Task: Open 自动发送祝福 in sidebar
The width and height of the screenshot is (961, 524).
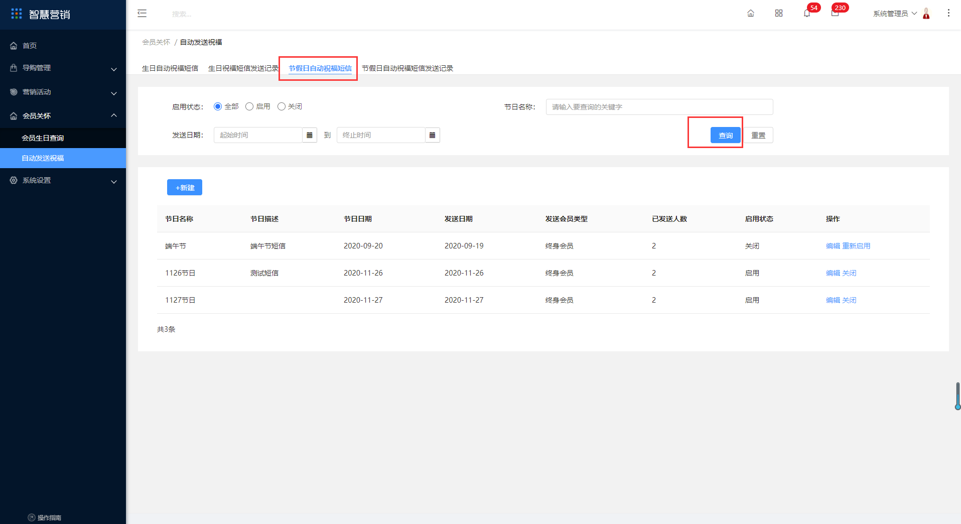Action: pyautogui.click(x=63, y=158)
